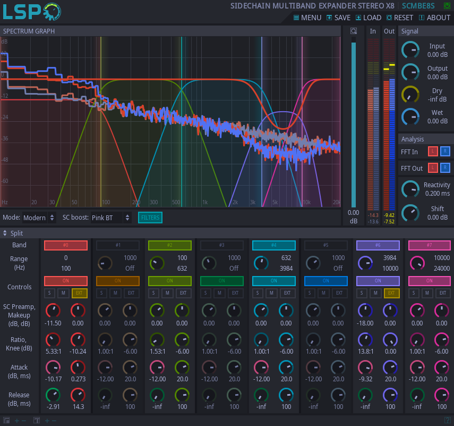Click minus beside the window-scaling icon
Screen dimensions: 454x426
[24, 421]
